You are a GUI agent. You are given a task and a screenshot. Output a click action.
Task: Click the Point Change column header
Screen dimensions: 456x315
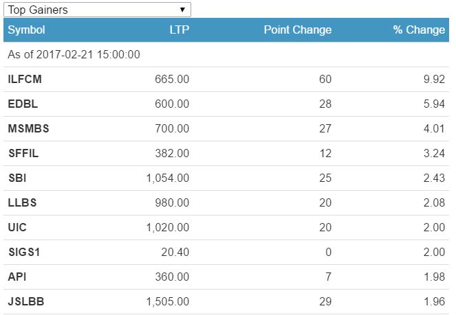point(297,30)
